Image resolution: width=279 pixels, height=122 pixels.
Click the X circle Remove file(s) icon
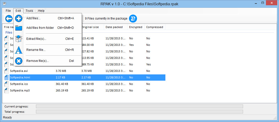pos(19,61)
